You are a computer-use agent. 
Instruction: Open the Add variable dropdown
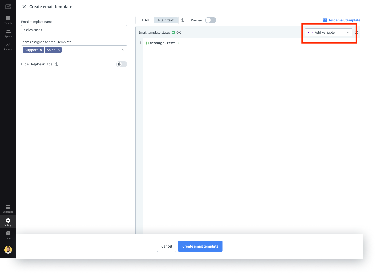(329, 32)
